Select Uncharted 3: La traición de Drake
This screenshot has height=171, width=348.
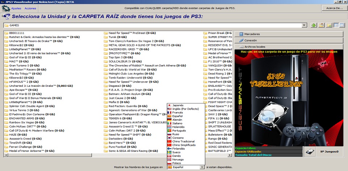pos(39,86)
